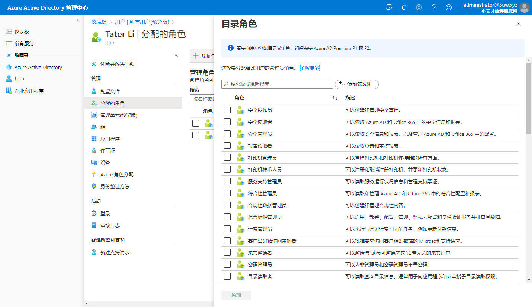532x307 pixels.
Task: Open the 审核日志 menu item
Action: pos(133,225)
